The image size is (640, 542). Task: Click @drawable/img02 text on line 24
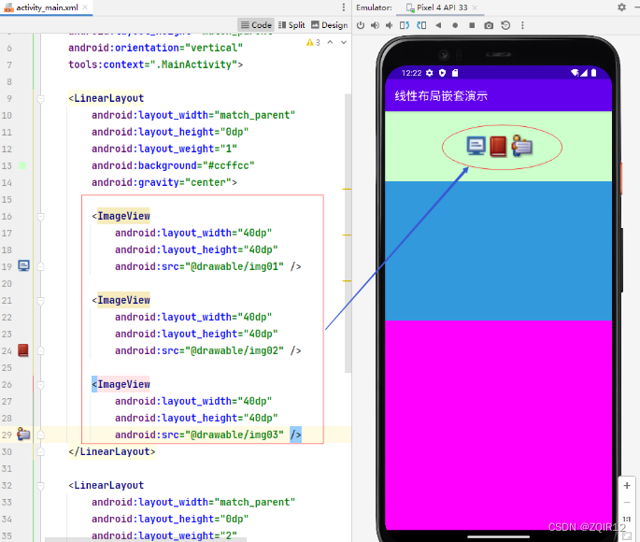(235, 350)
